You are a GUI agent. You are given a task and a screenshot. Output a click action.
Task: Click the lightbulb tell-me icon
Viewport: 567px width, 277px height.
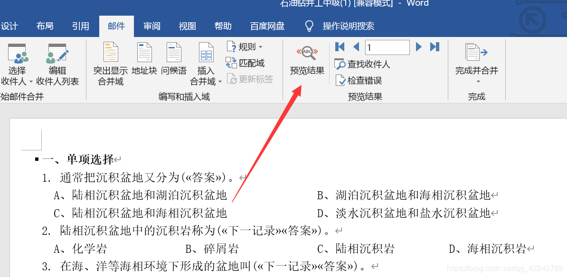tap(309, 26)
